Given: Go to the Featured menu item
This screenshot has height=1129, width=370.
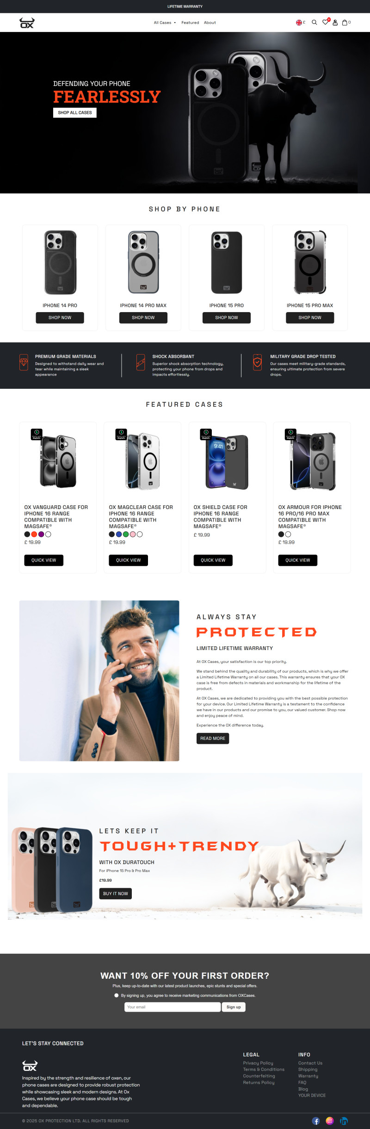Looking at the screenshot, I should tap(190, 23).
